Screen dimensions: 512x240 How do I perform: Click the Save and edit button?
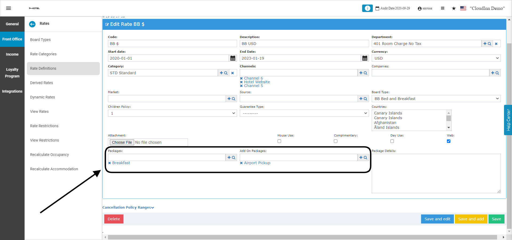pyautogui.click(x=437, y=219)
